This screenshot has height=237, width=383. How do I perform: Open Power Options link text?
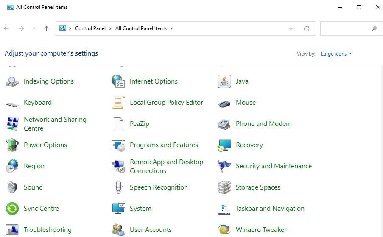pos(45,145)
